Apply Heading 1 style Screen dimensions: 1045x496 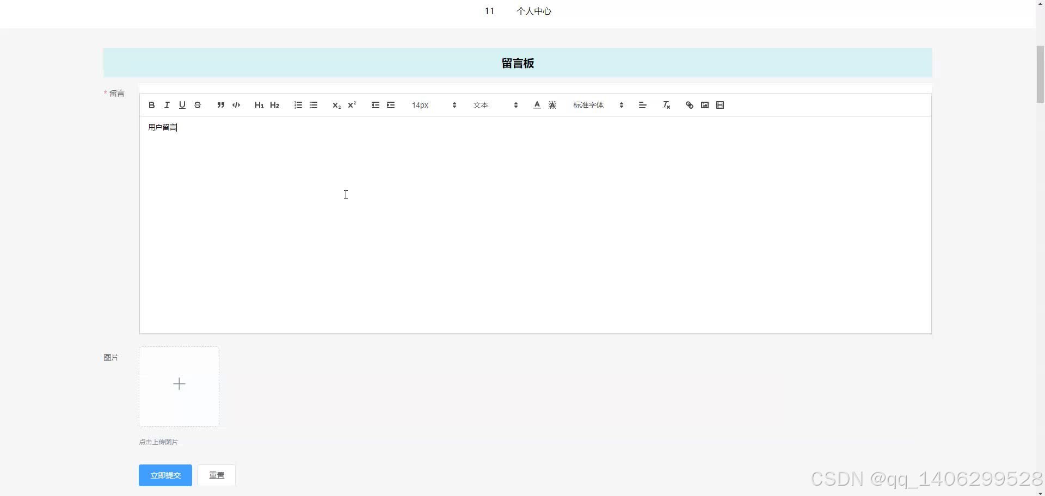coord(259,105)
